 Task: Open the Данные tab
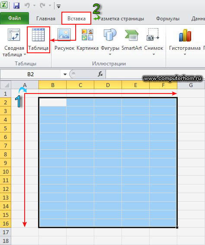pos(198,19)
